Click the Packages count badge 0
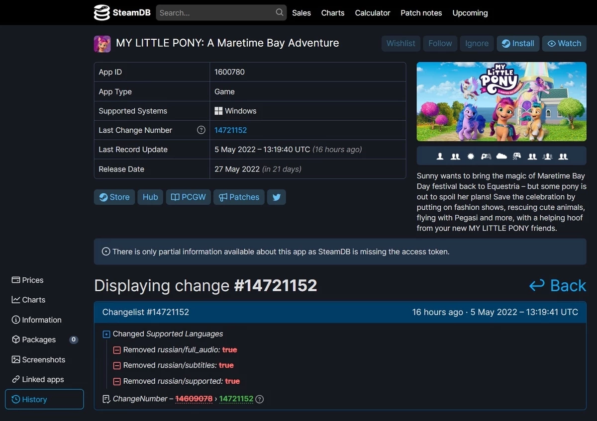The image size is (597, 421). point(74,339)
